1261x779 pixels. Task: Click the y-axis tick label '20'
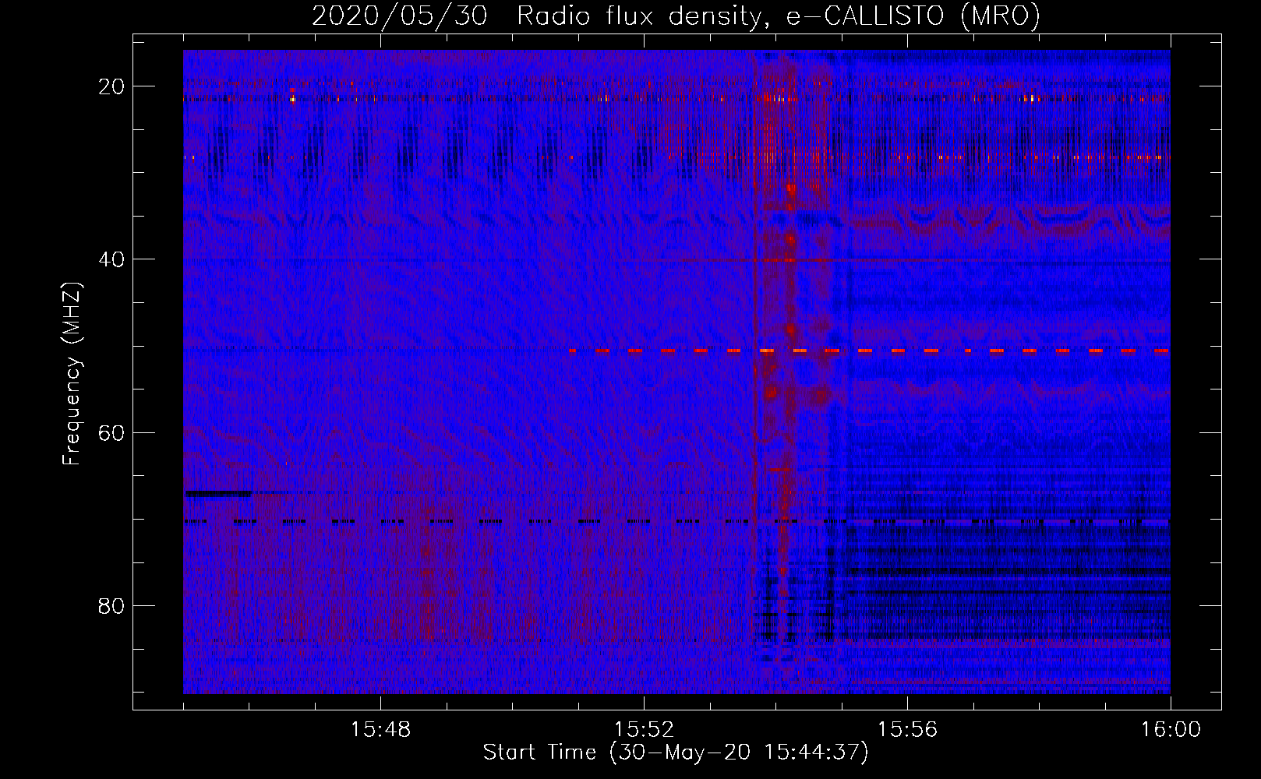click(x=112, y=86)
